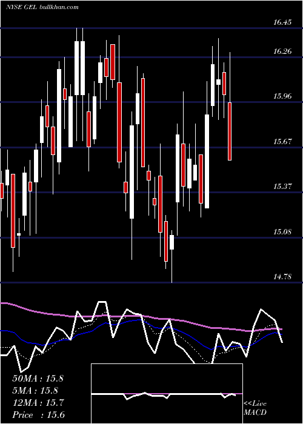Click the 15.96 price axis label
This screenshot has height=424, width=303.
coord(282,96)
